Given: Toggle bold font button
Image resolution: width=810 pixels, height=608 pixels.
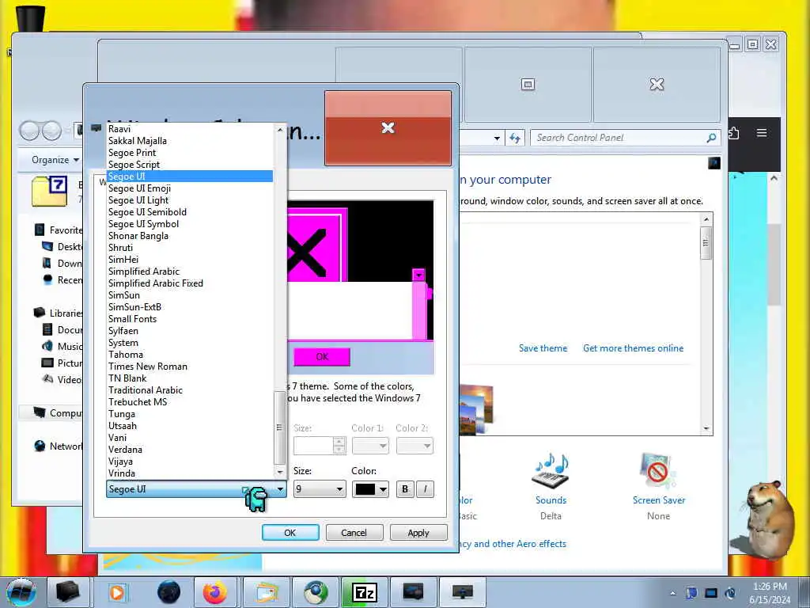Looking at the screenshot, I should point(405,489).
